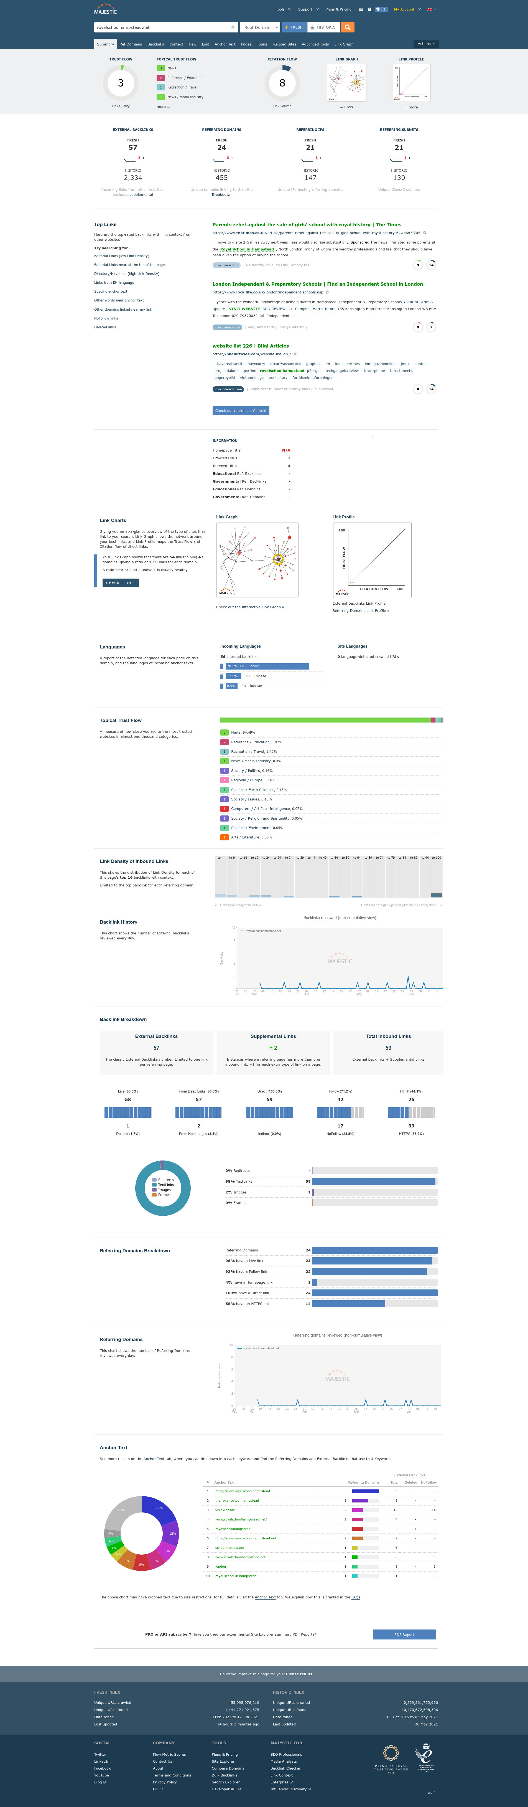Switch to the Ref Domains tab
Screen dimensions: 528x1807
131,44
